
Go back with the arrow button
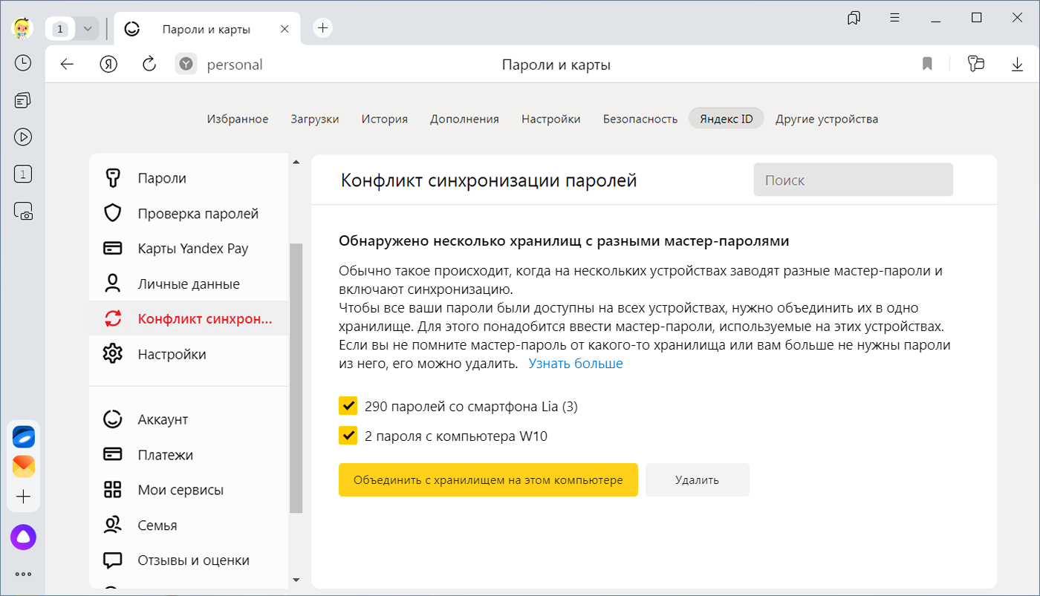[x=67, y=65]
